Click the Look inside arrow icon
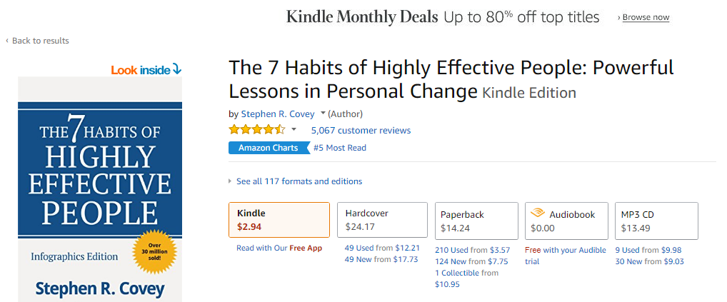 click(x=177, y=69)
